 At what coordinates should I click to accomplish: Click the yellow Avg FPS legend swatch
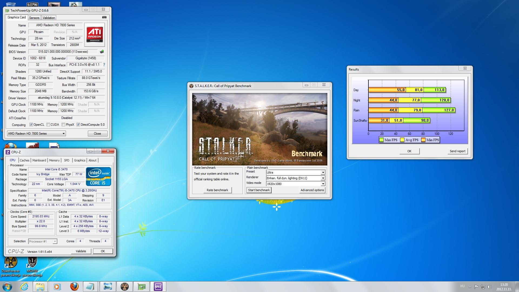[402, 140]
